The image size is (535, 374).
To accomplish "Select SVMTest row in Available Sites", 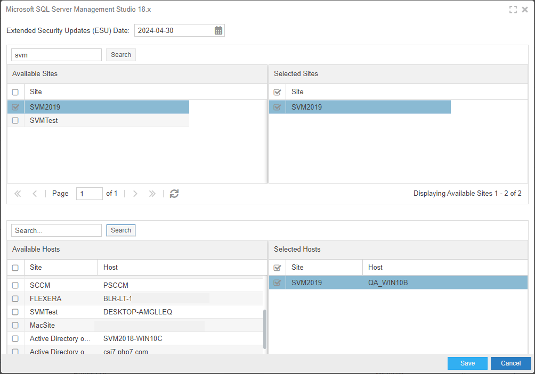I will [x=98, y=121].
